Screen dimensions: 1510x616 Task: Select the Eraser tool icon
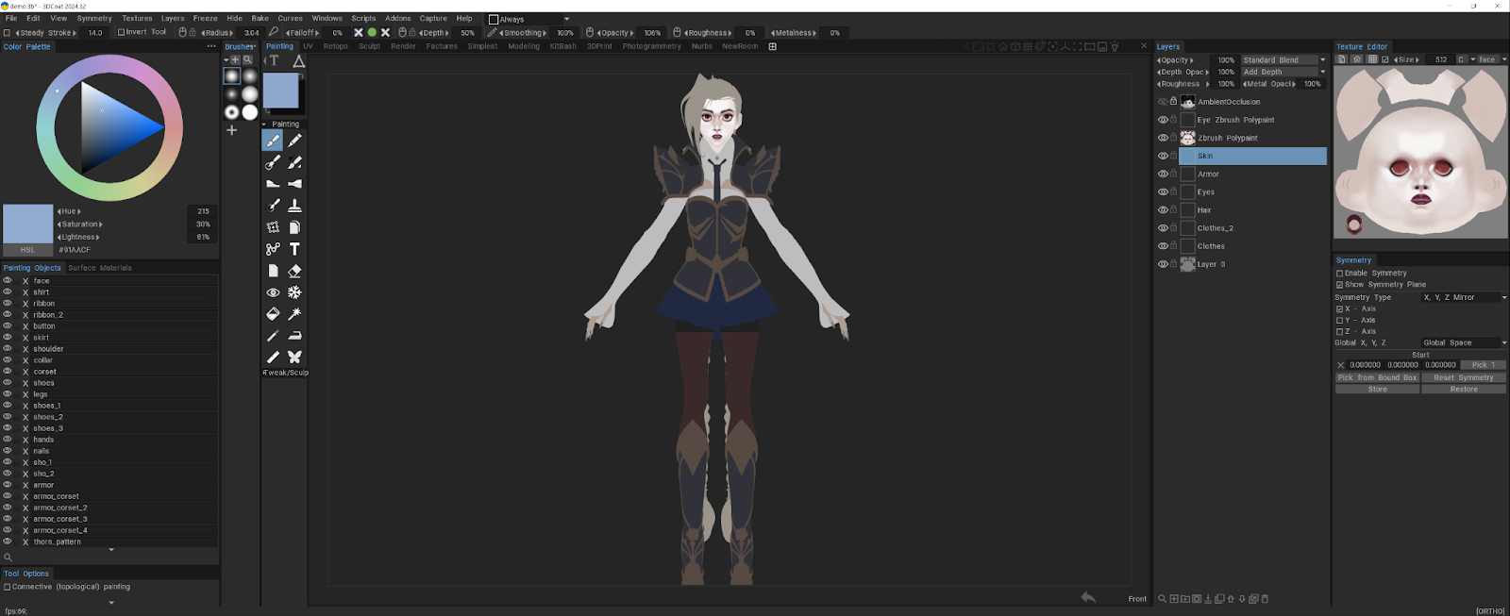pos(294,271)
